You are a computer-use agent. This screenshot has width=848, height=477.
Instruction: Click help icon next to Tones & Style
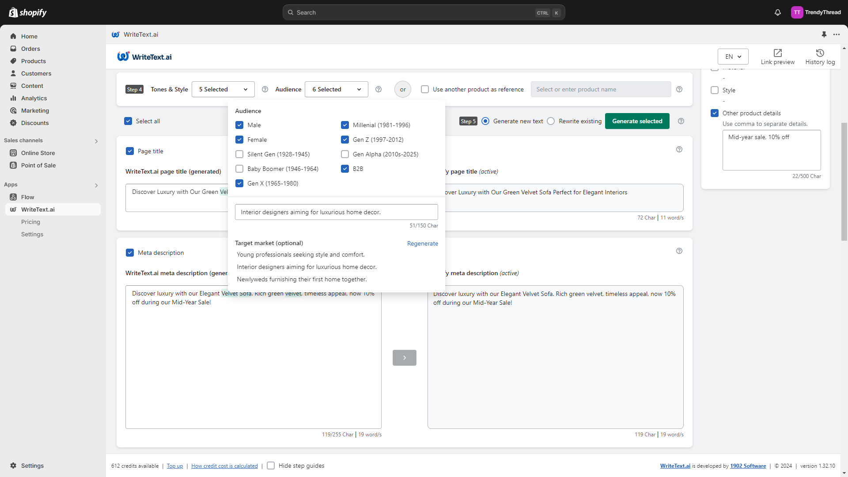(x=265, y=89)
